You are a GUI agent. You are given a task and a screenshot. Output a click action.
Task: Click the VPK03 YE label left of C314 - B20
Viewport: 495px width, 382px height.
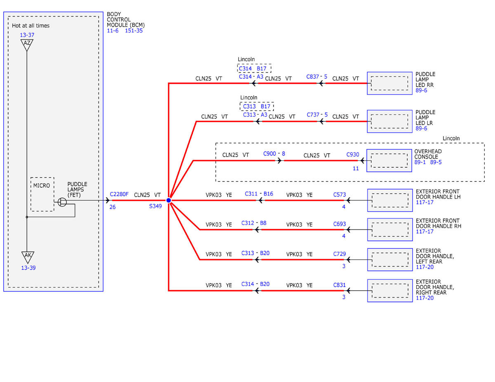219,285
